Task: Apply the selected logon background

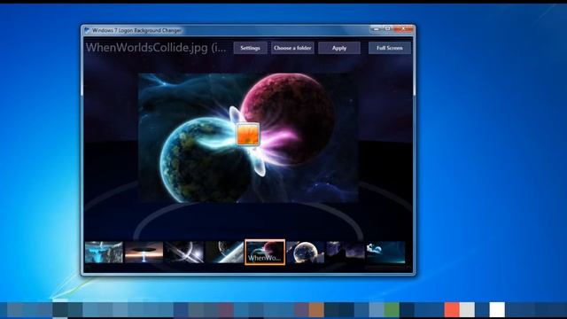Action: pos(339,48)
